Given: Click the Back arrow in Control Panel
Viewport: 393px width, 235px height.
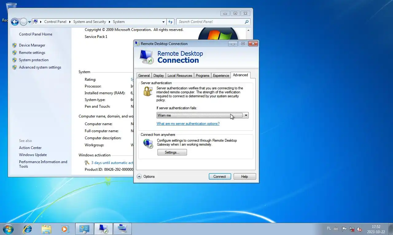Looking at the screenshot, I should pyautogui.click(x=15, y=22).
